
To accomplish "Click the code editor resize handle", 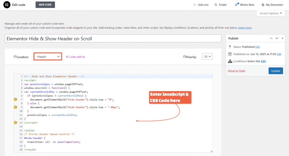I will [x=211, y=151].
